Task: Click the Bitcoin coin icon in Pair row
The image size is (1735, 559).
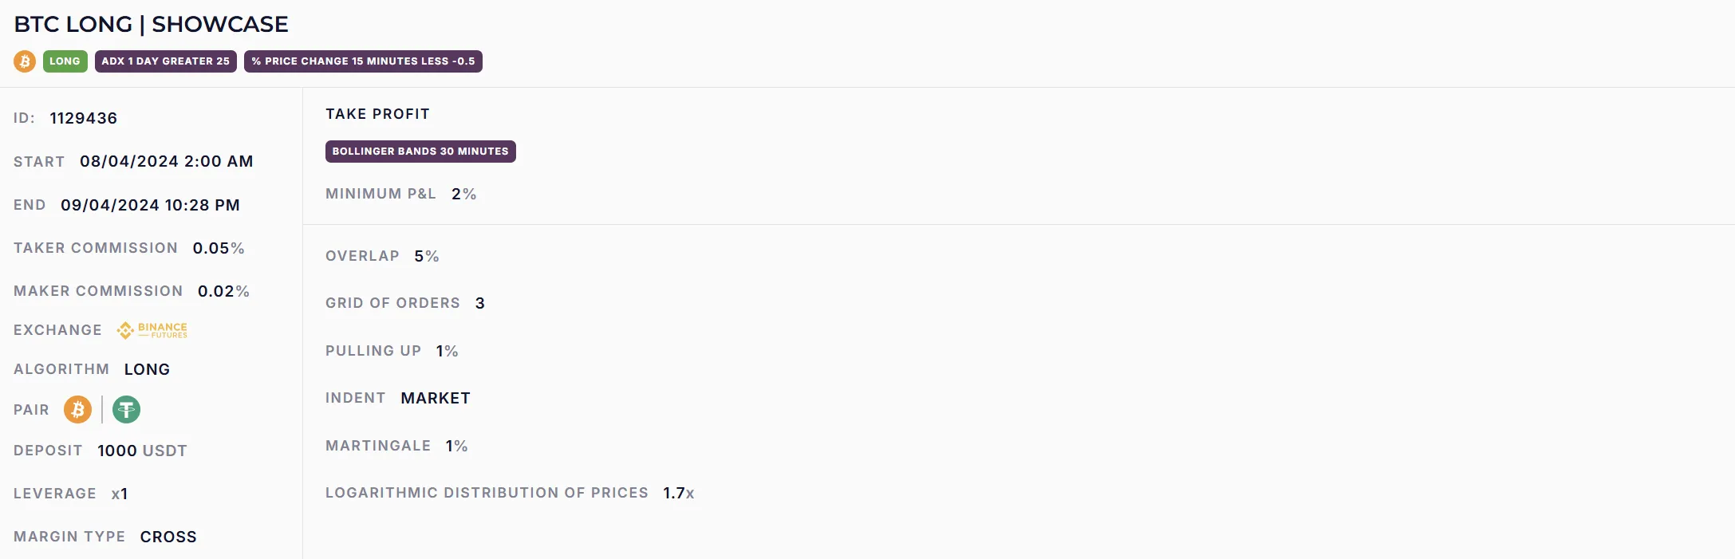Action: [77, 410]
